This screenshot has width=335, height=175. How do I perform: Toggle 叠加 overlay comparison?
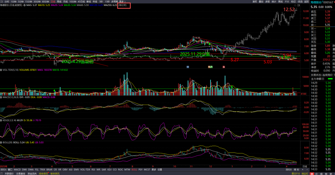tap(261, 2)
